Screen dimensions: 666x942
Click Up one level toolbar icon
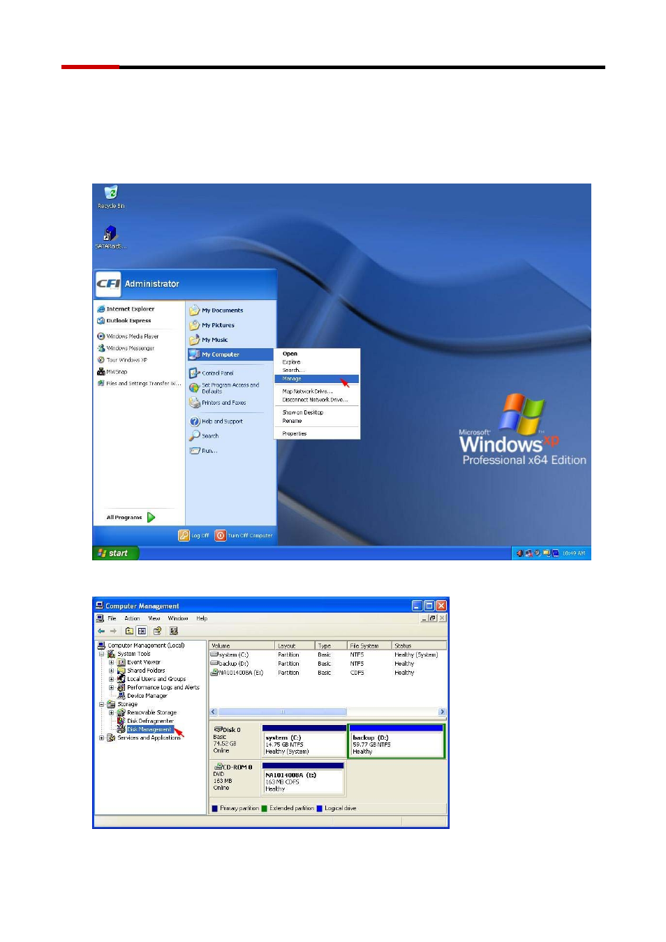(129, 631)
